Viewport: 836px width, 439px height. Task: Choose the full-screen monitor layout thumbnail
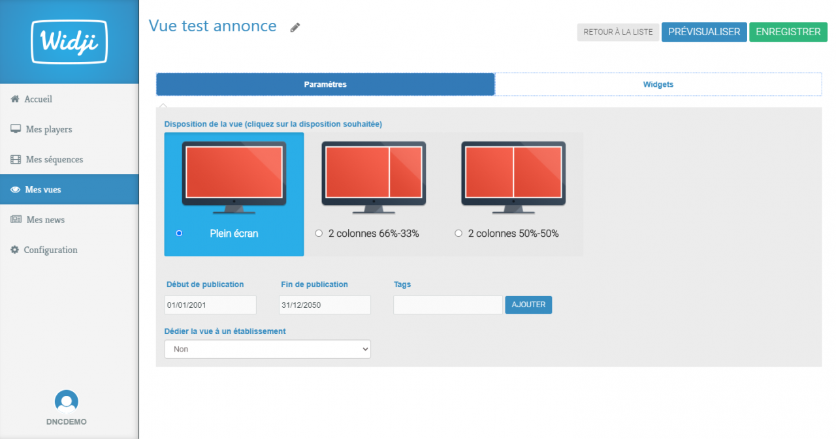coord(234,177)
